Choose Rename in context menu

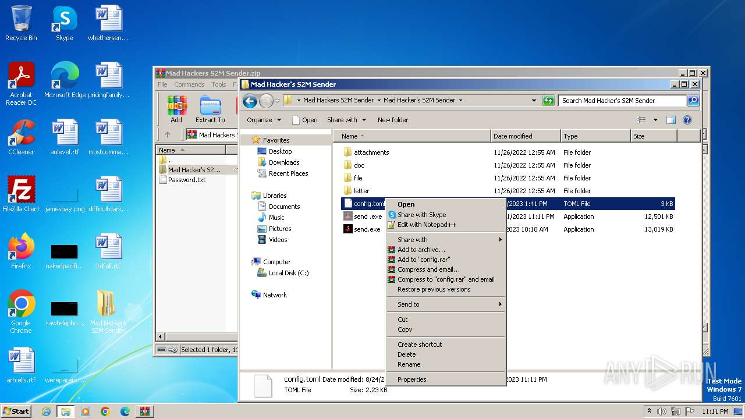coord(446,364)
